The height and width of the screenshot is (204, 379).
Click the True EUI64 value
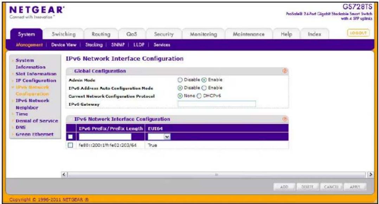coord(152,145)
